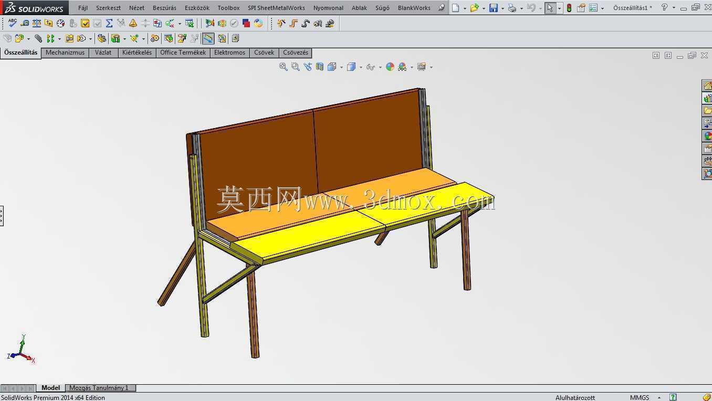The image size is (712, 401).
Task: Switch to the Csövezés tab
Action: (x=296, y=52)
